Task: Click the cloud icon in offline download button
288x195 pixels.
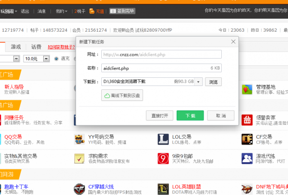Action: pyautogui.click(x=107, y=96)
